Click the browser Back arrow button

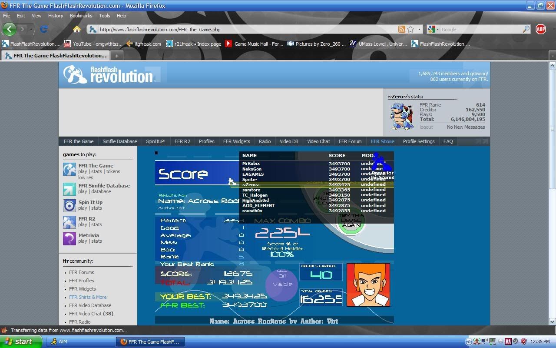(10, 29)
